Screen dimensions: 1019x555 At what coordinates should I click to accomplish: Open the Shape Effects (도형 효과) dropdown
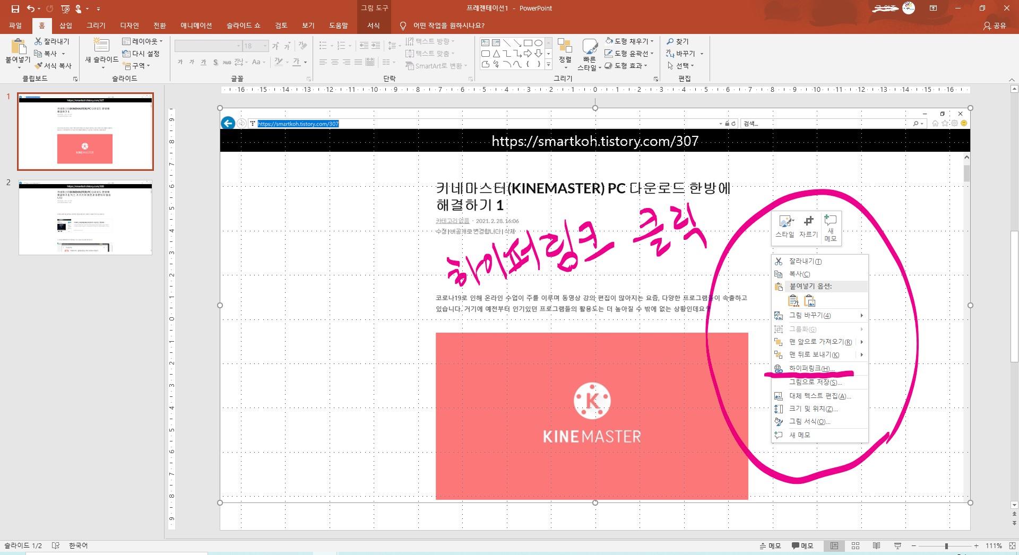626,66
